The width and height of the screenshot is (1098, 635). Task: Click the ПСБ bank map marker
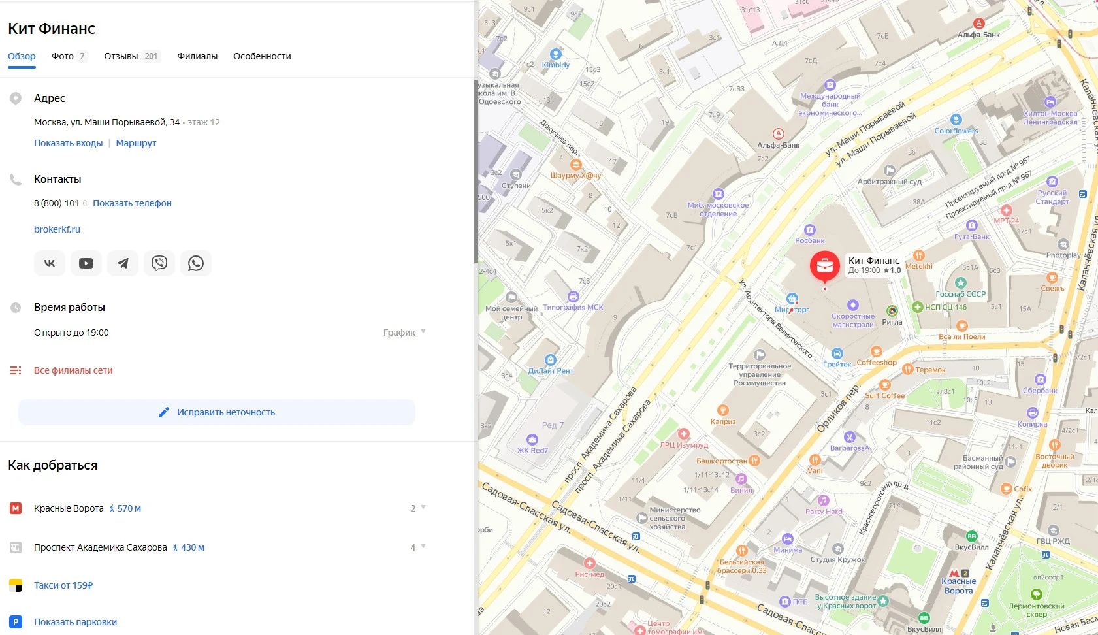coord(785,602)
